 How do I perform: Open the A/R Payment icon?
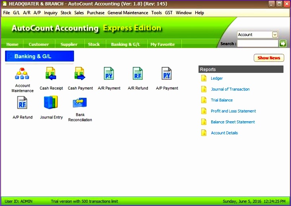tap(109, 73)
